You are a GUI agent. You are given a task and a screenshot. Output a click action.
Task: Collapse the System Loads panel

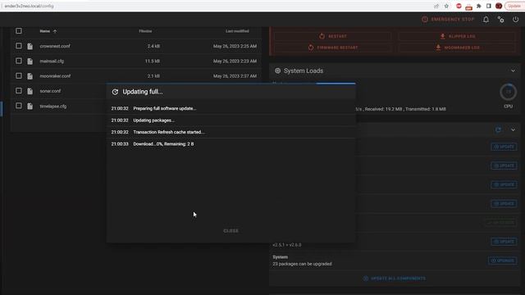[x=513, y=71]
